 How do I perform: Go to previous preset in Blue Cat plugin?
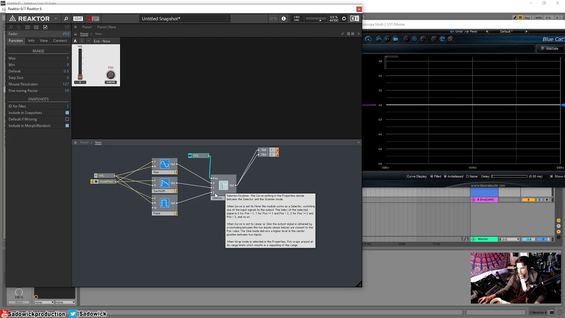click(x=487, y=31)
